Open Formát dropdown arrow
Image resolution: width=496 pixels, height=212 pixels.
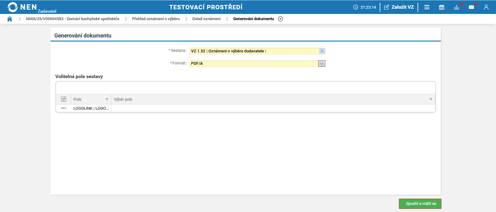pyautogui.click(x=322, y=64)
